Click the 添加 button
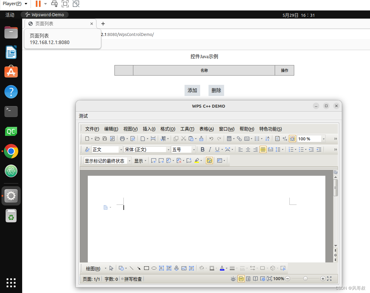This screenshot has height=293, width=370. 192,90
